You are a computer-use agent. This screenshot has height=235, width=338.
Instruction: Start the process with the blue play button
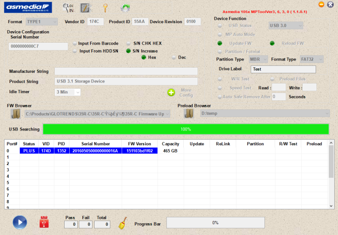[x=20, y=222]
